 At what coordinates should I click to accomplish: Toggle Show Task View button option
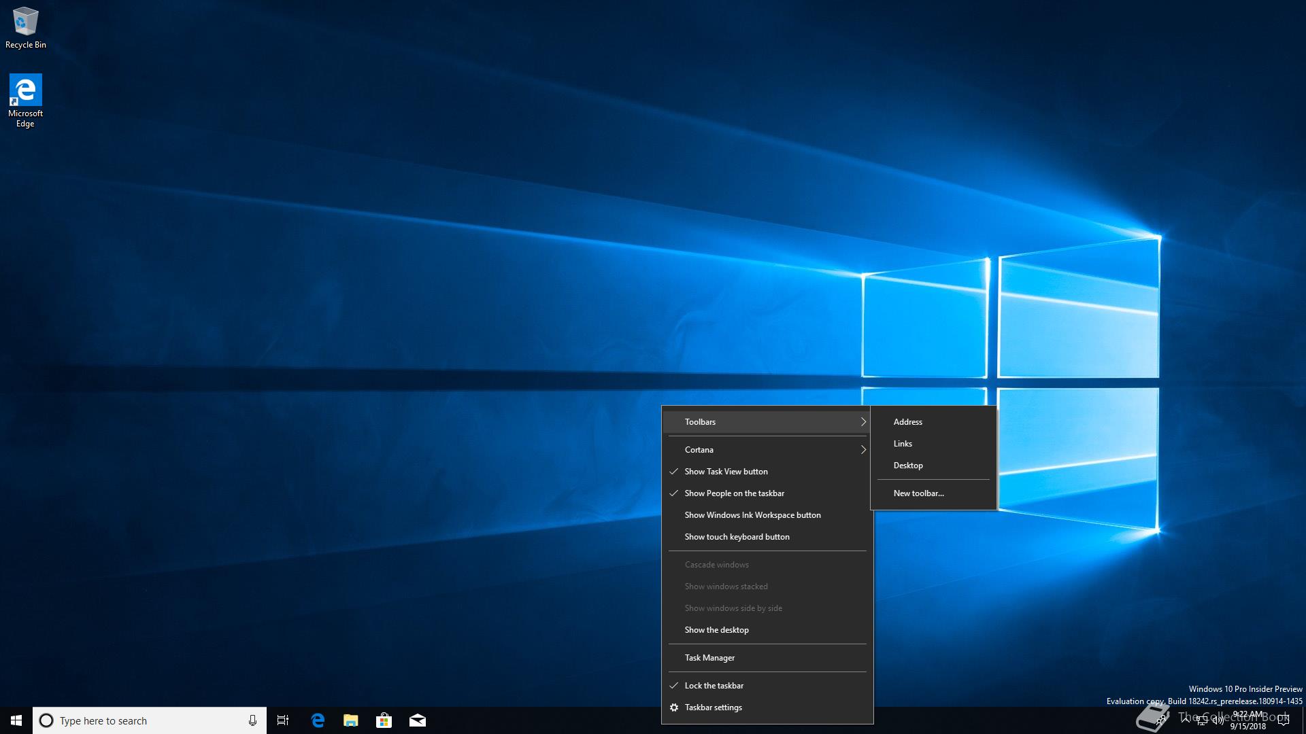pyautogui.click(x=767, y=472)
